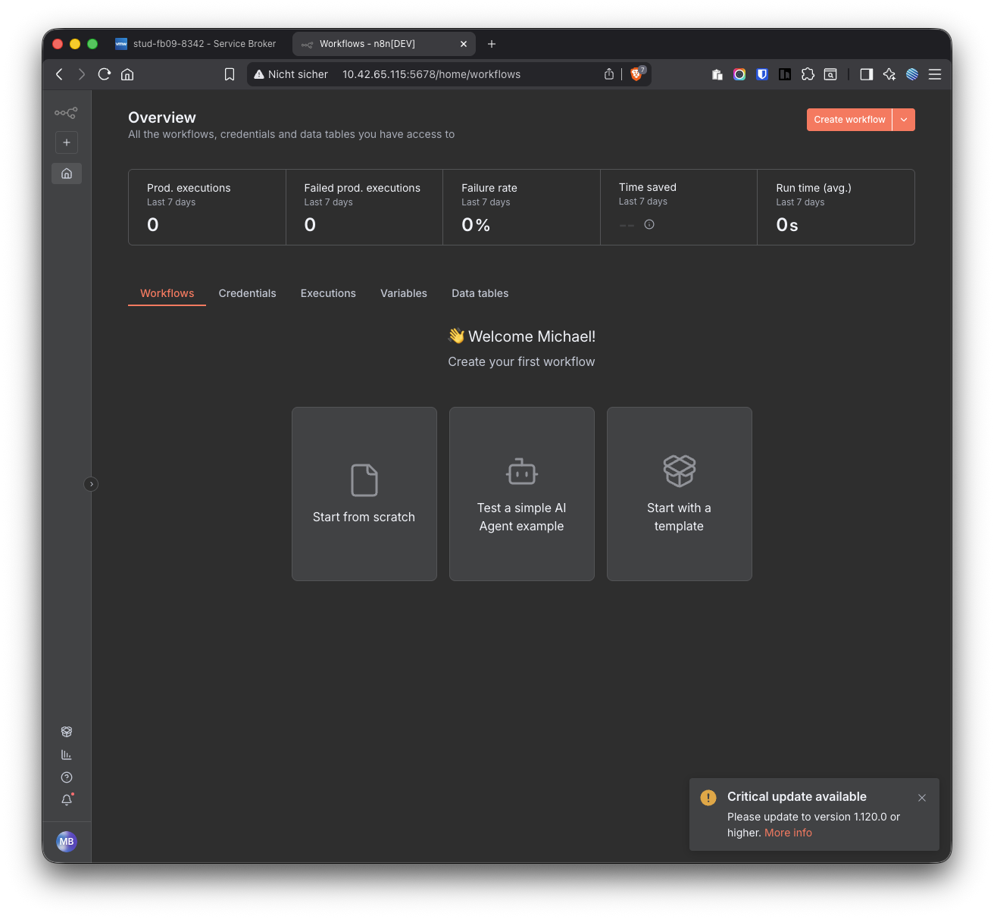Screen dimensions: 994x919
Task: Expand the collapsed left sidebar
Action: click(91, 484)
